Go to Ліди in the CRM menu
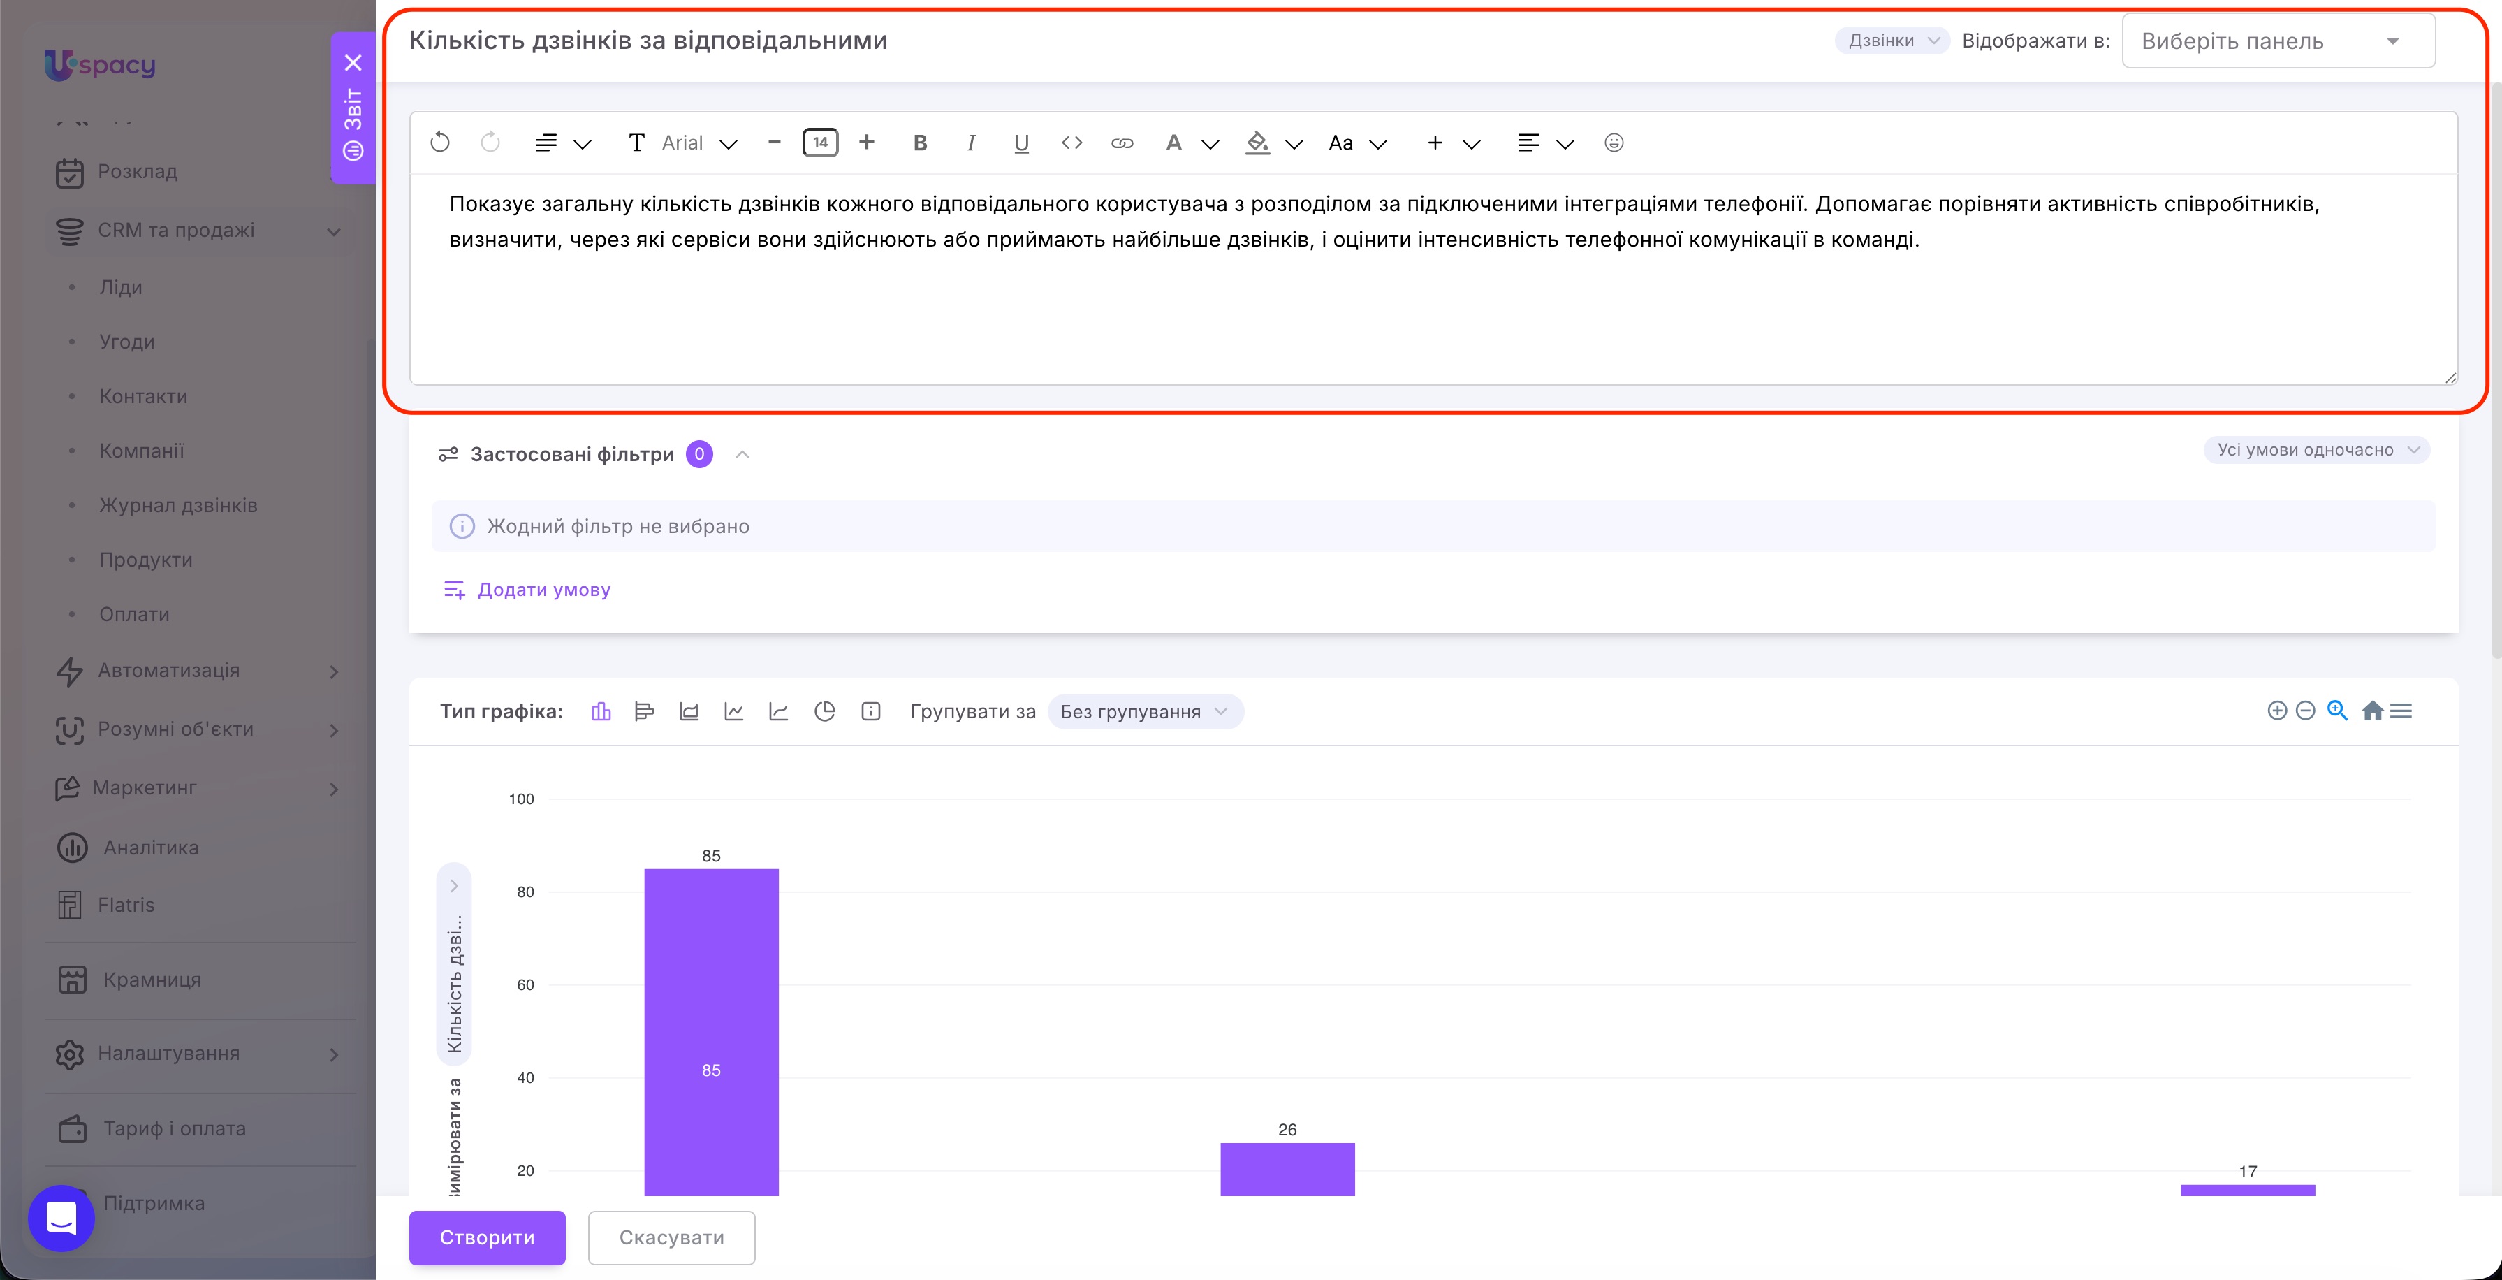The image size is (2502, 1280). pos(120,288)
